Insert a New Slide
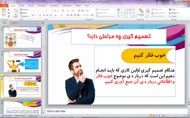This screenshot has height=118, width=190. point(16,13)
